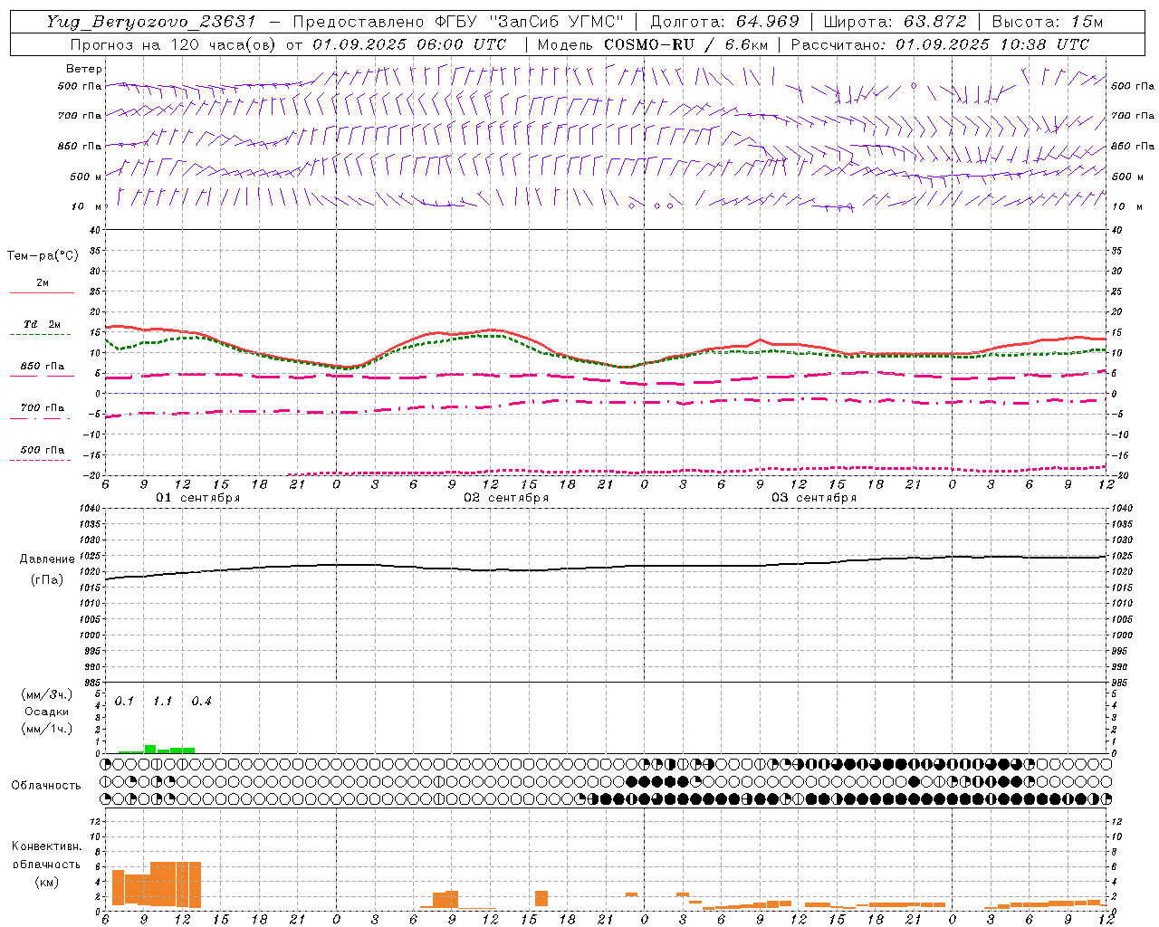Click the Осадки precipitation label
The width and height of the screenshot is (1159, 927).
[46, 712]
